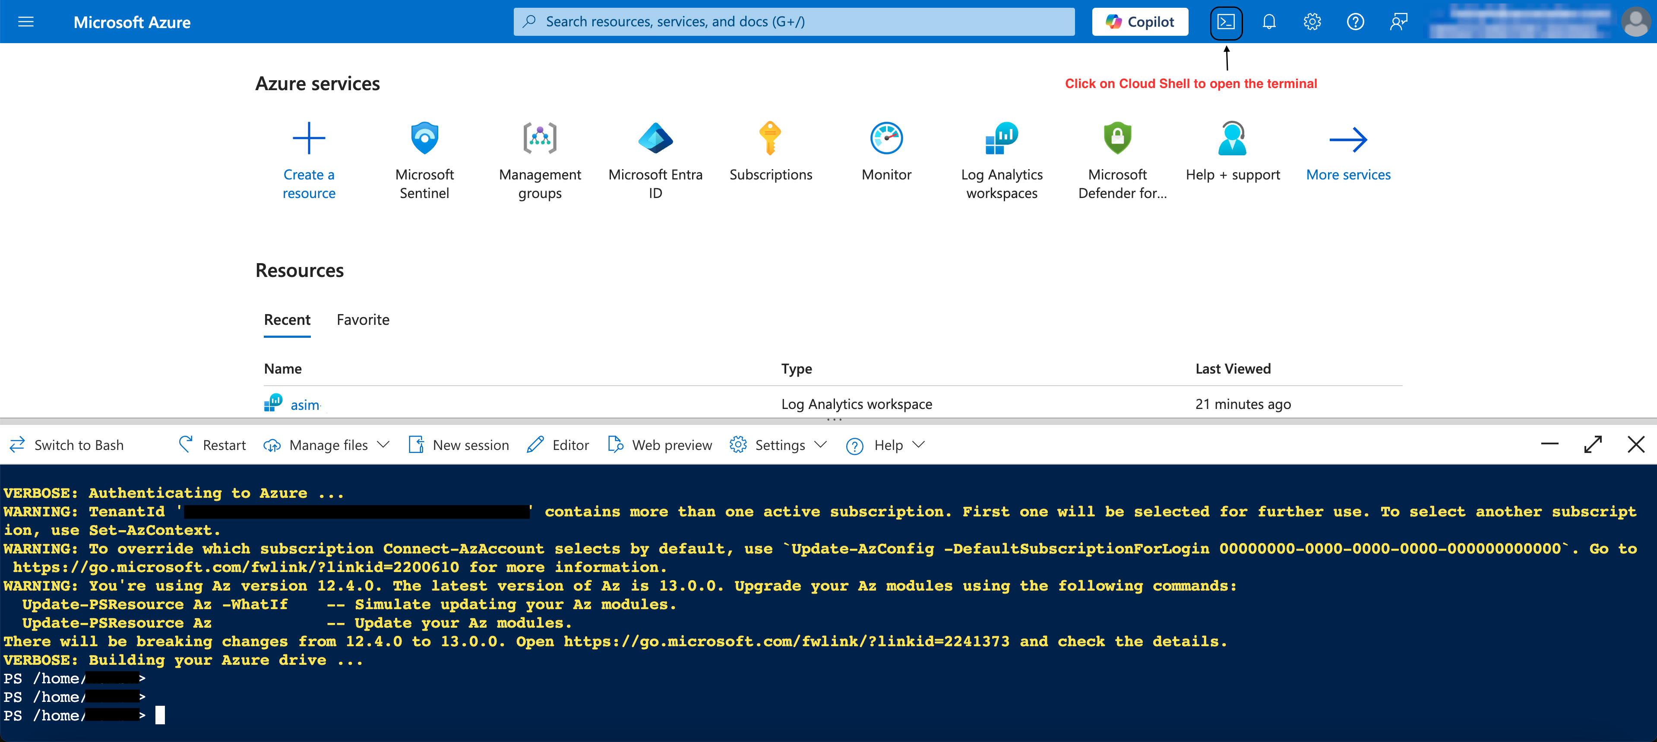Open Microsoft Defender for Cloud icon
The width and height of the screenshot is (1657, 742).
[1117, 138]
